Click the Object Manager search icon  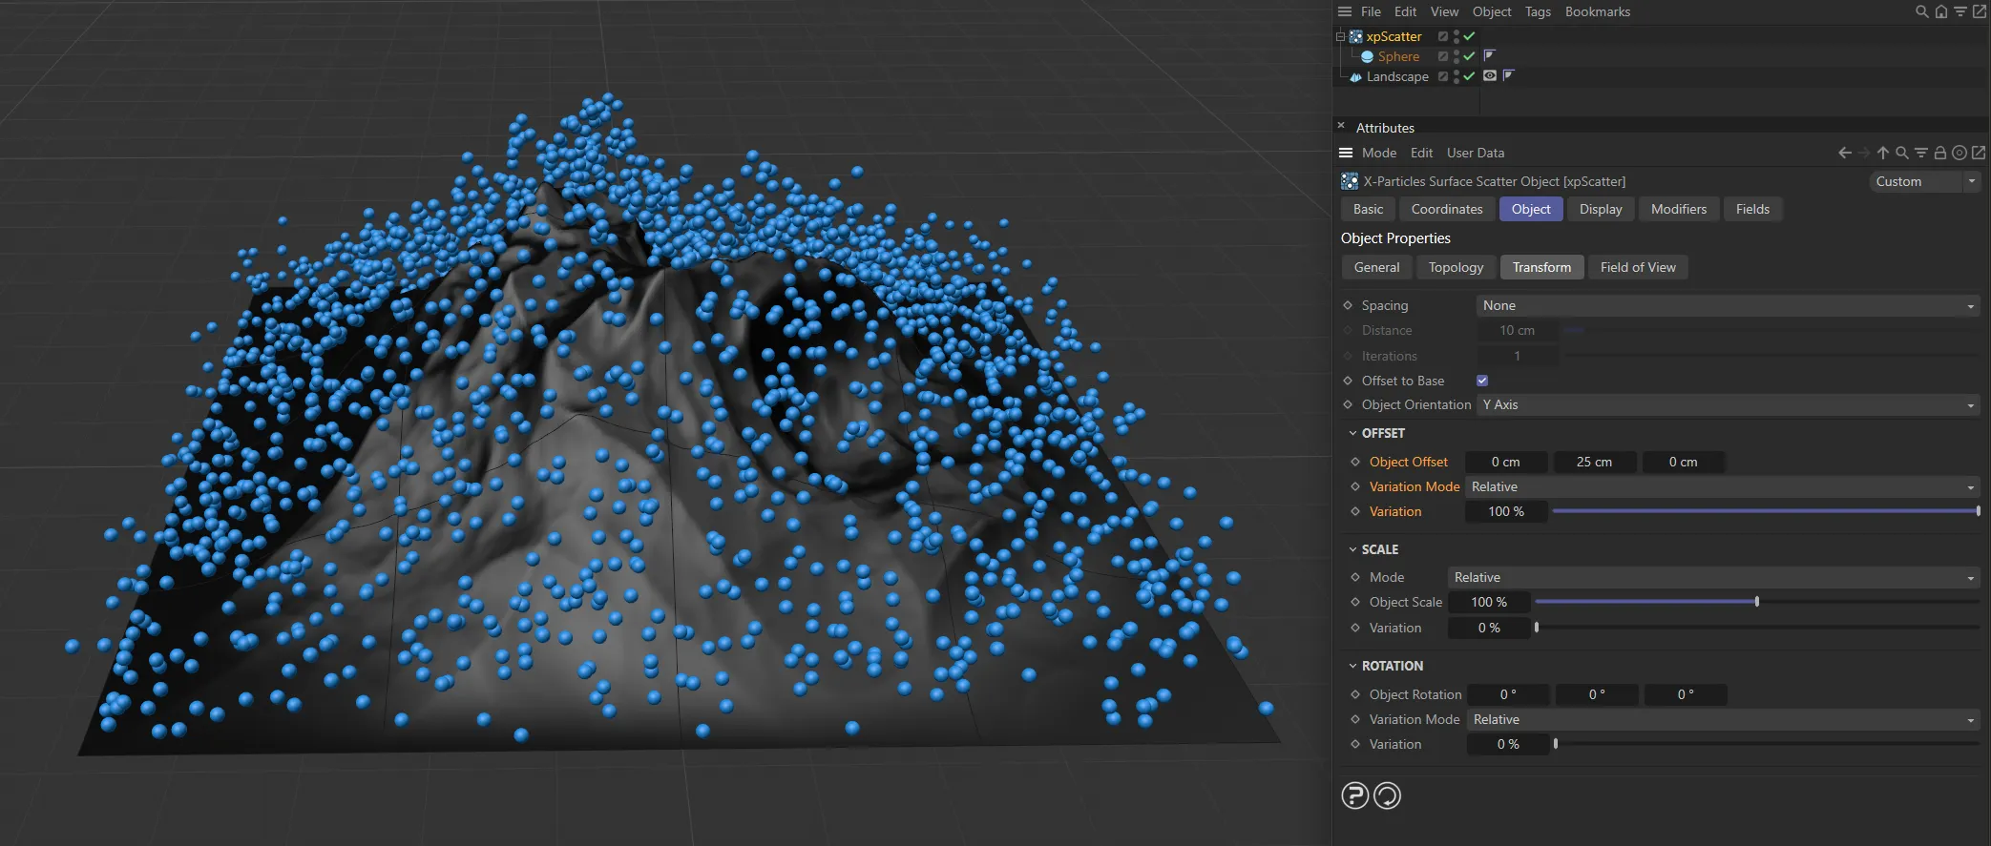pyautogui.click(x=1922, y=11)
